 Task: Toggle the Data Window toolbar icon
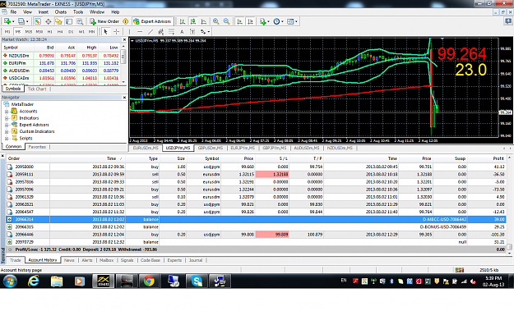[x=49, y=21]
